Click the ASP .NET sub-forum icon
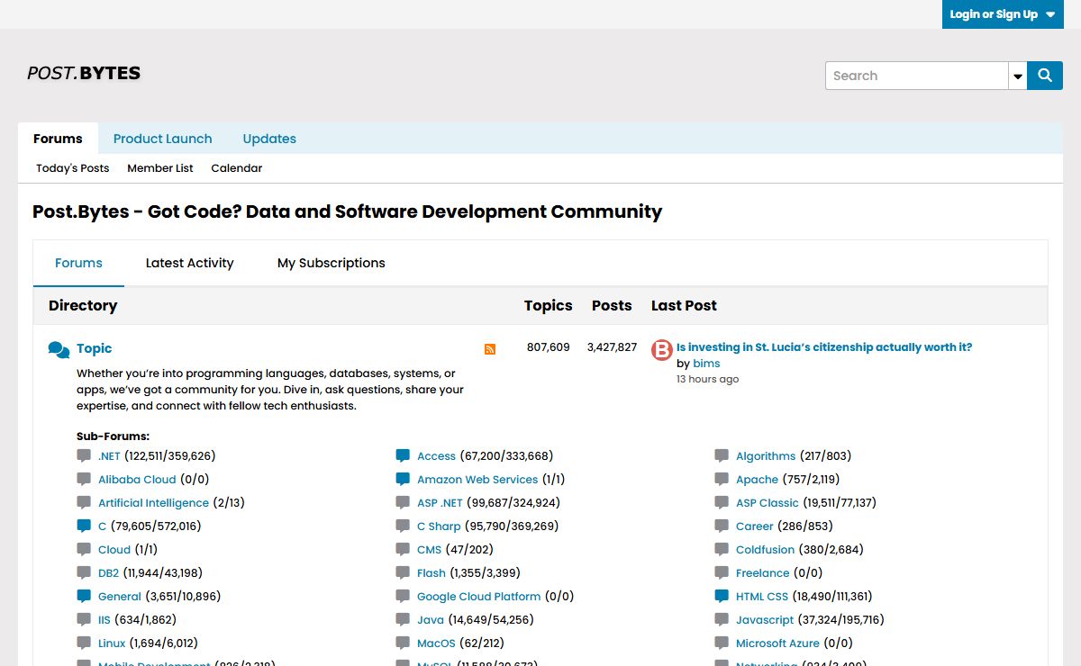Image resolution: width=1081 pixels, height=666 pixels. click(403, 503)
